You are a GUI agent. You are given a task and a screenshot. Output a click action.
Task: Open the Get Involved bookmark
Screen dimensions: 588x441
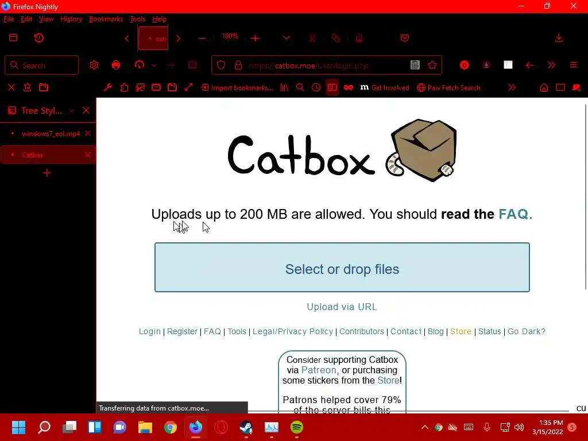pos(384,88)
